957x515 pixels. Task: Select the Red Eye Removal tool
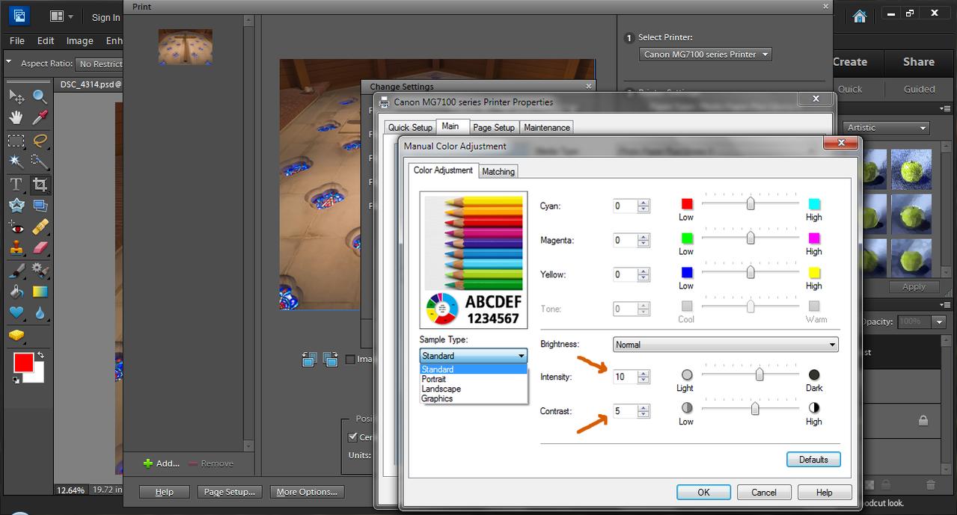click(x=16, y=227)
